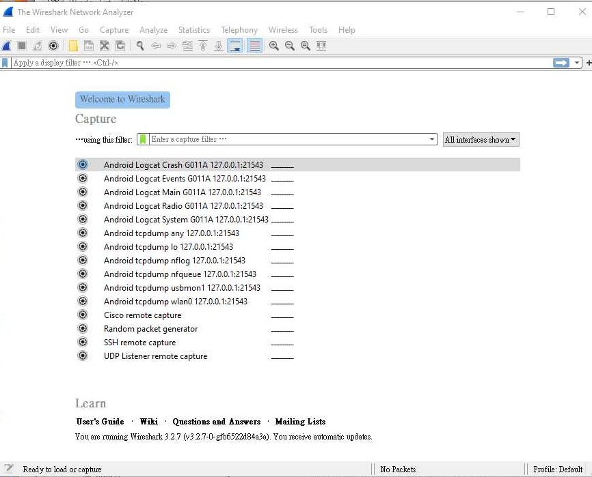Open the Mailing Lists link
This screenshot has width=592, height=477.
[x=300, y=421]
